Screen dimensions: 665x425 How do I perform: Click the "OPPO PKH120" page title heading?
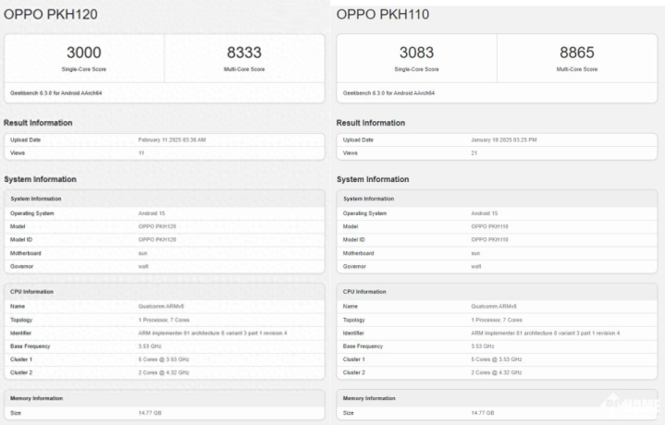point(51,15)
